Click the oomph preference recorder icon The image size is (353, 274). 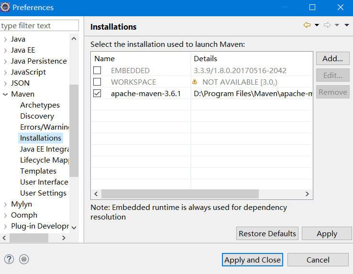(24, 259)
